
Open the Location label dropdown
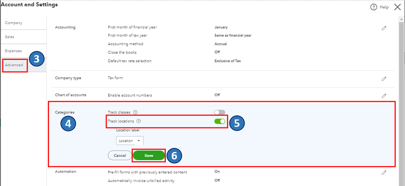pyautogui.click(x=130, y=141)
